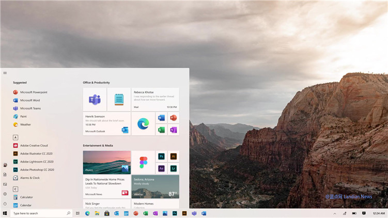388x218 pixels.
Task: Open the Calendar app on the taskbar
Action: click(x=126, y=213)
